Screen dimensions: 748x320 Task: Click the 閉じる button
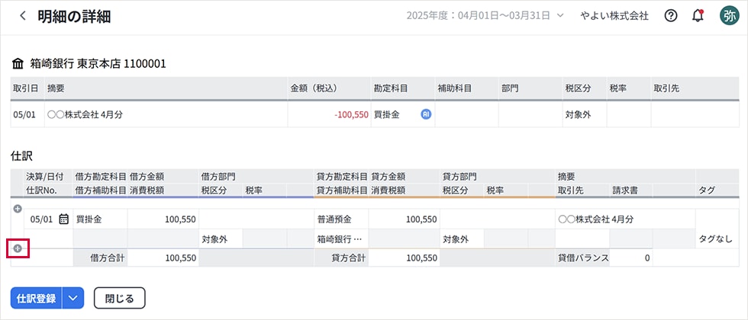pos(119,298)
